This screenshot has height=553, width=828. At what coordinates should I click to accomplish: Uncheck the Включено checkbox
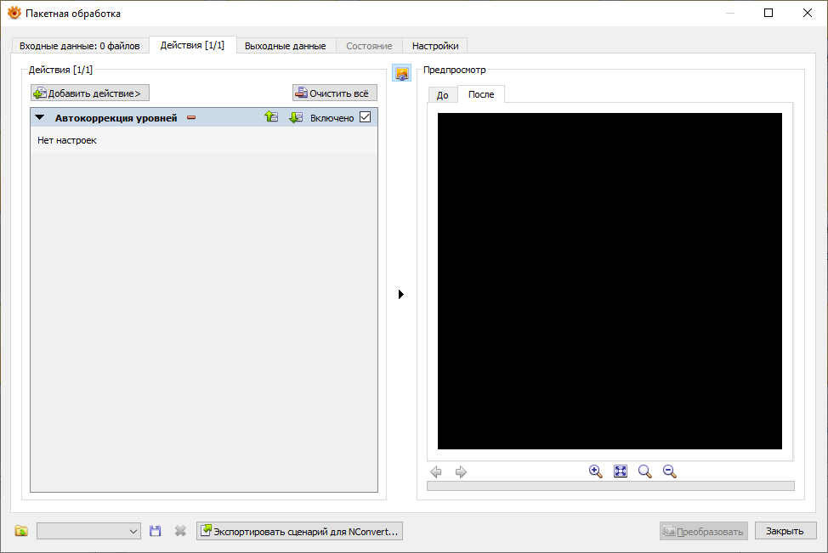coord(365,117)
